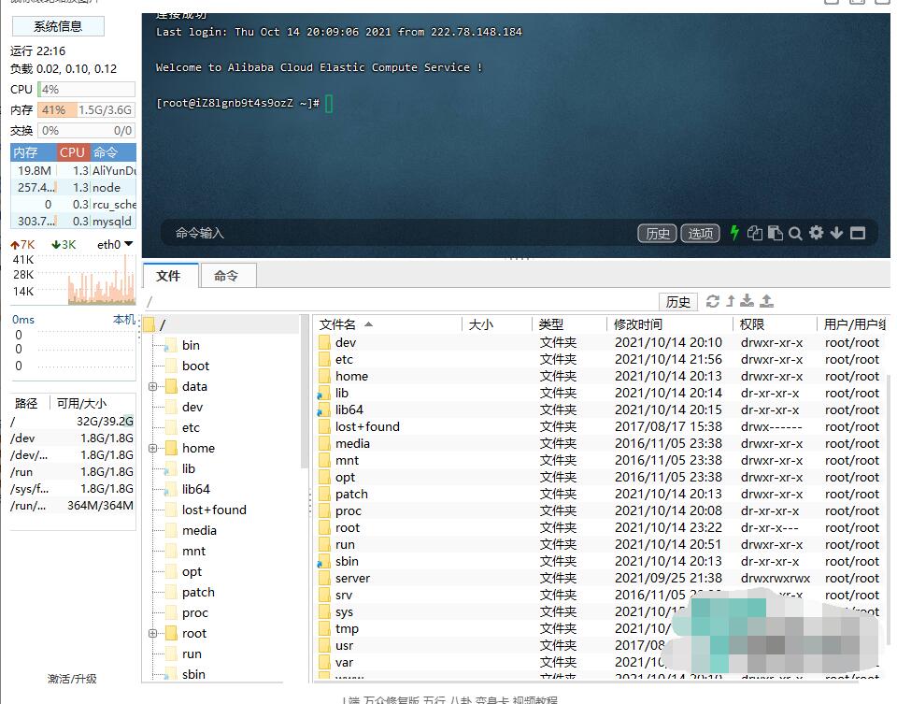
Task: Click the copy icon in terminal toolbar
Action: [x=755, y=233]
